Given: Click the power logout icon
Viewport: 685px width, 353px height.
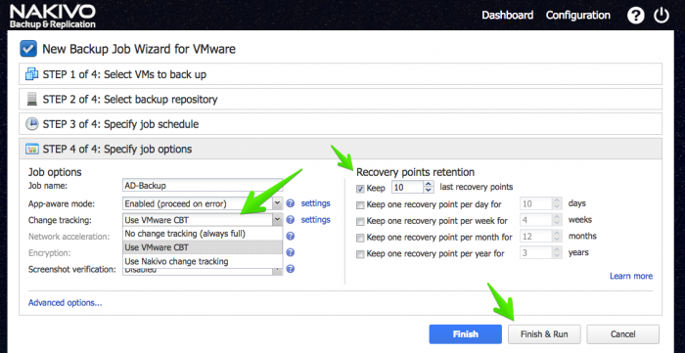Looking at the screenshot, I should [662, 16].
